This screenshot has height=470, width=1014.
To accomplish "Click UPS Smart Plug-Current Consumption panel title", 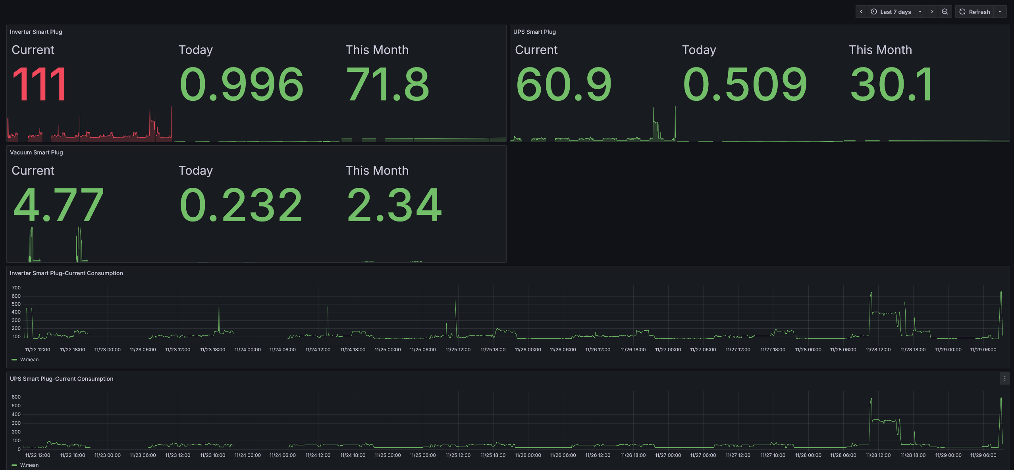I will (62, 379).
